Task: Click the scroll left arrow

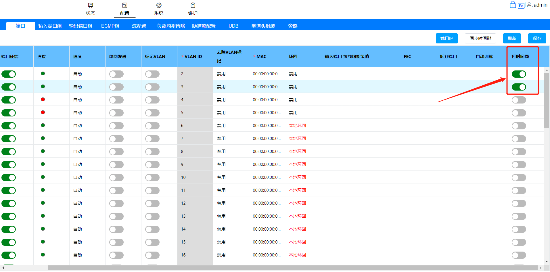Action: coord(3,268)
